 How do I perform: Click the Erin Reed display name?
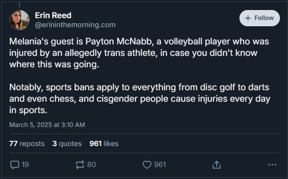click(x=53, y=15)
